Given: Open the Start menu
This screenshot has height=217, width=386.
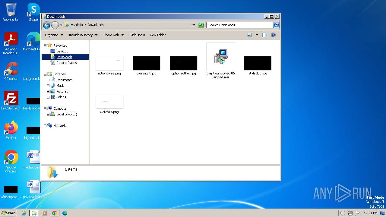Looking at the screenshot, I should [x=8, y=213].
